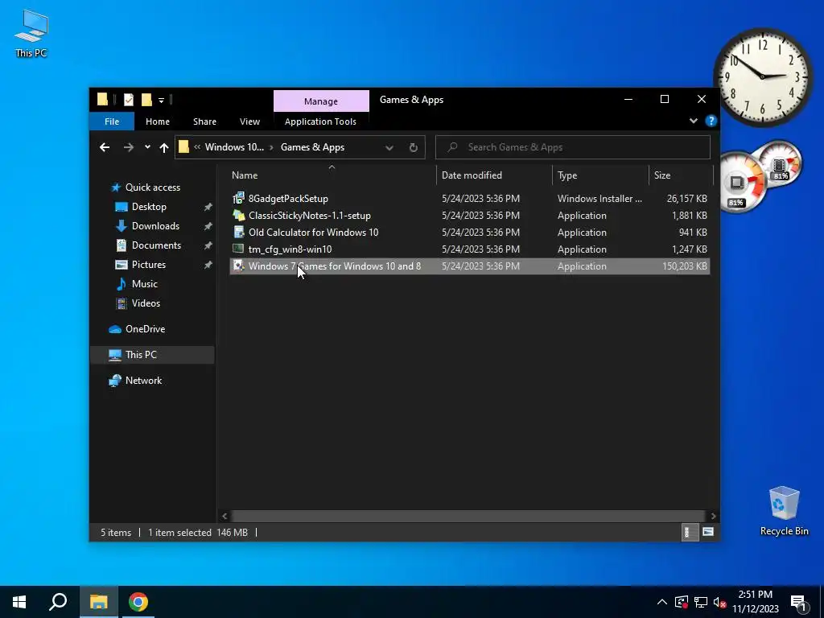
Task: Switch to the View ribbon tab
Action: (249, 122)
